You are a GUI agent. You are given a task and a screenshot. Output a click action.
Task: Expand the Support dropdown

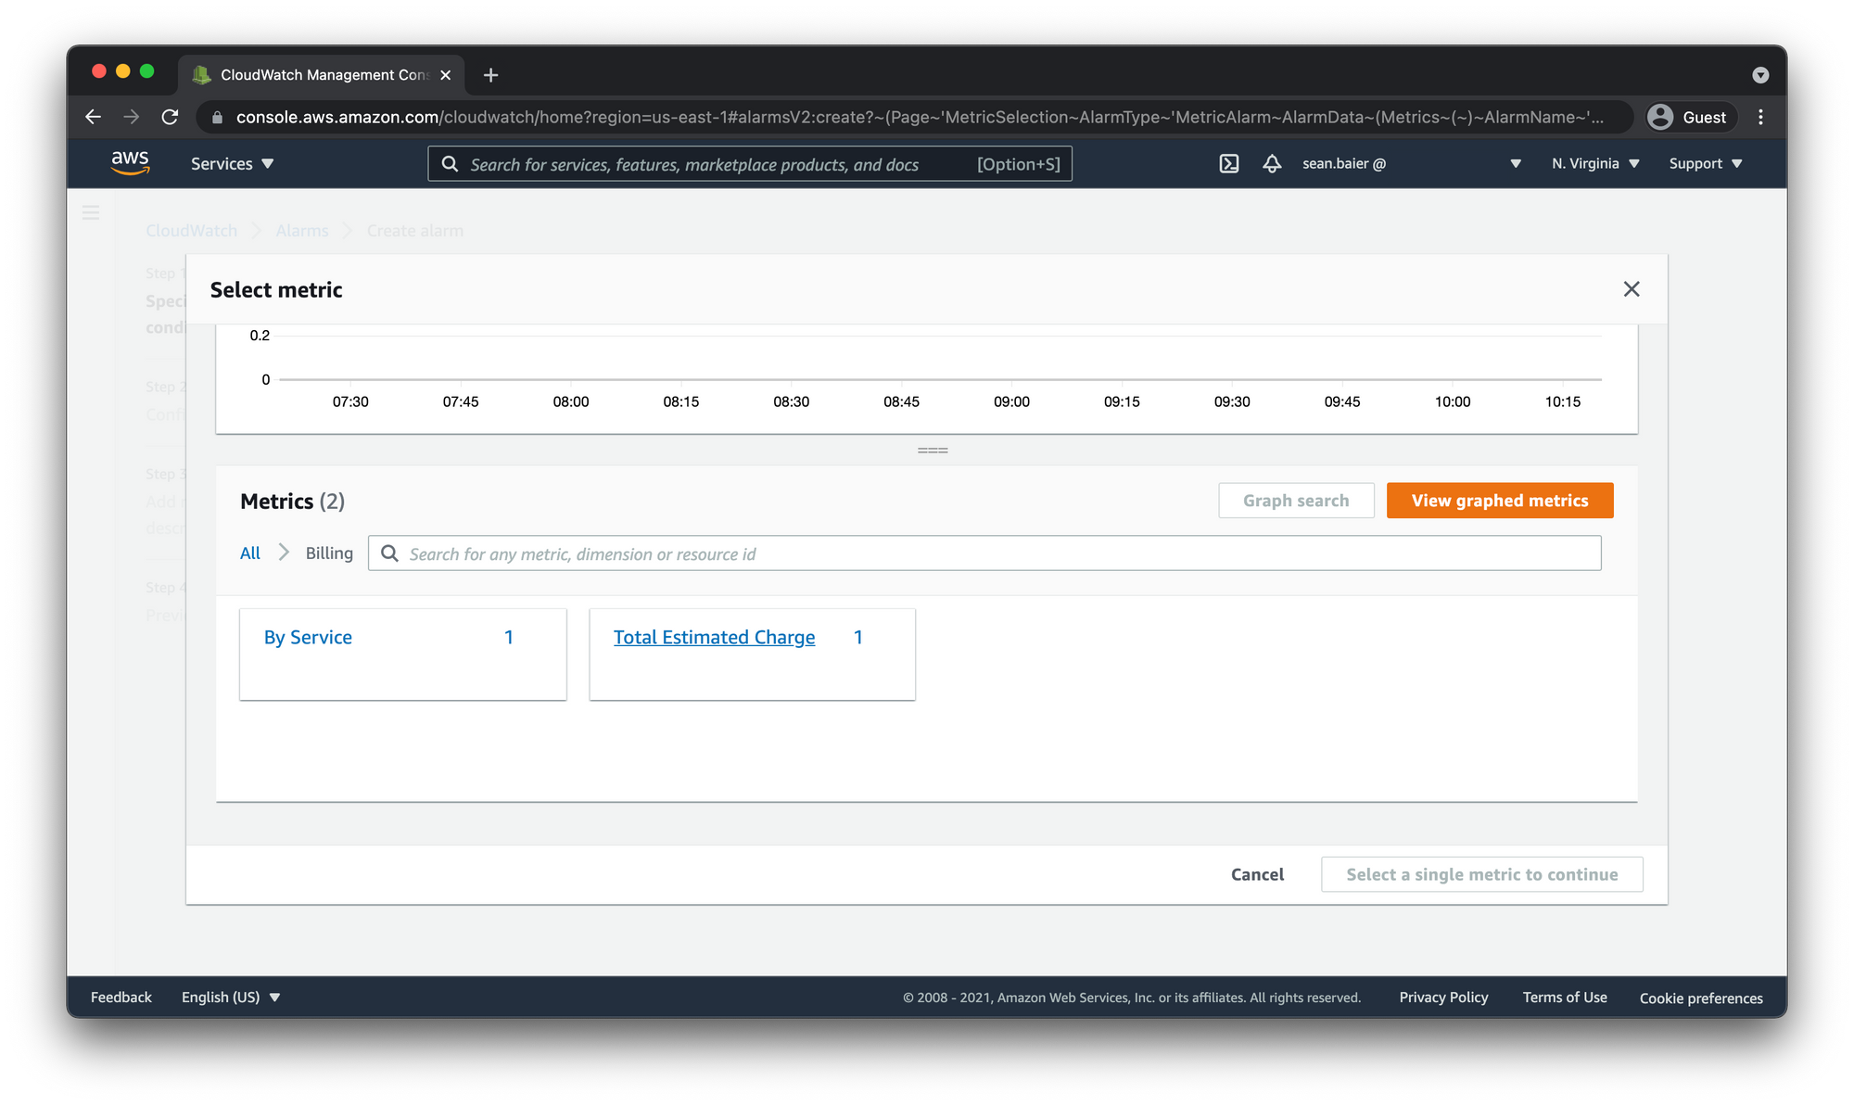pyautogui.click(x=1705, y=164)
